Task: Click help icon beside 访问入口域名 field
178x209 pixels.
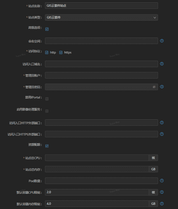Action: 162,64
